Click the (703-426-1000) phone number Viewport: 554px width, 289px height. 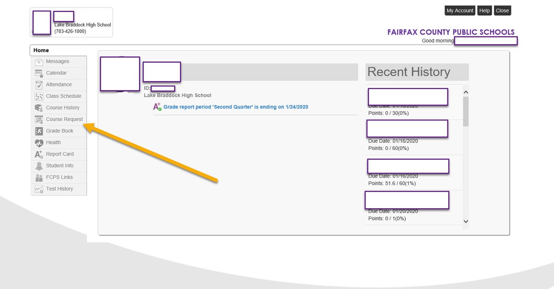coord(70,31)
